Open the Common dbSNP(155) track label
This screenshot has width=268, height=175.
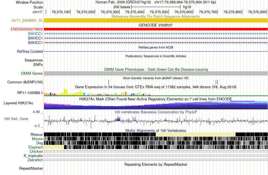(25, 82)
